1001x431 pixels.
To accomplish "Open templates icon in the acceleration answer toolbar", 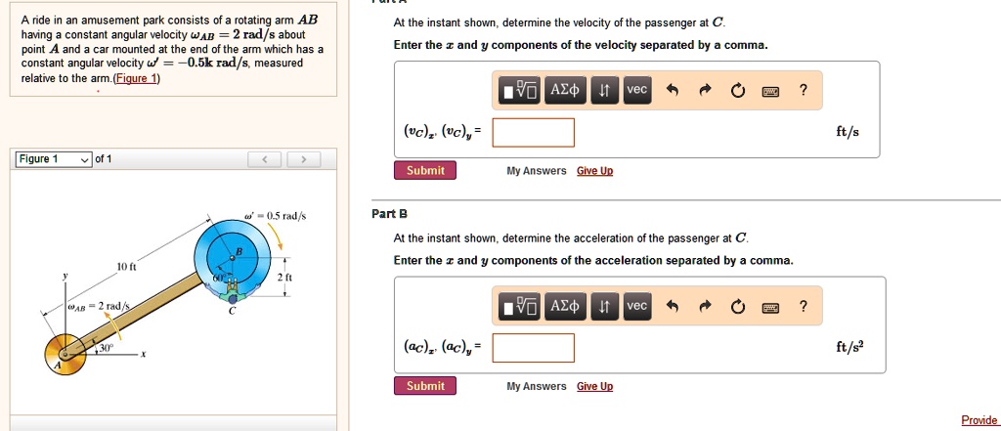I will point(519,307).
